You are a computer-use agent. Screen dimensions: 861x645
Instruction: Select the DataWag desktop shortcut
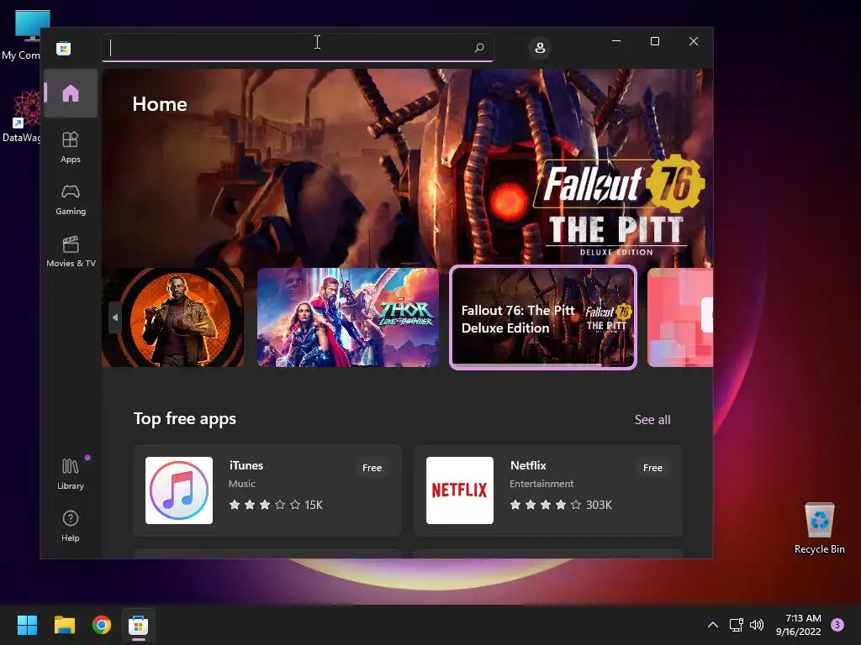click(x=21, y=117)
